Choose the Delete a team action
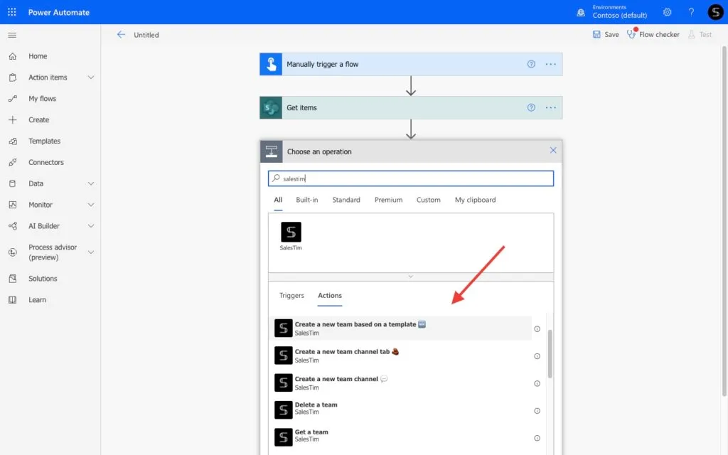The width and height of the screenshot is (728, 455). pyautogui.click(x=400, y=410)
